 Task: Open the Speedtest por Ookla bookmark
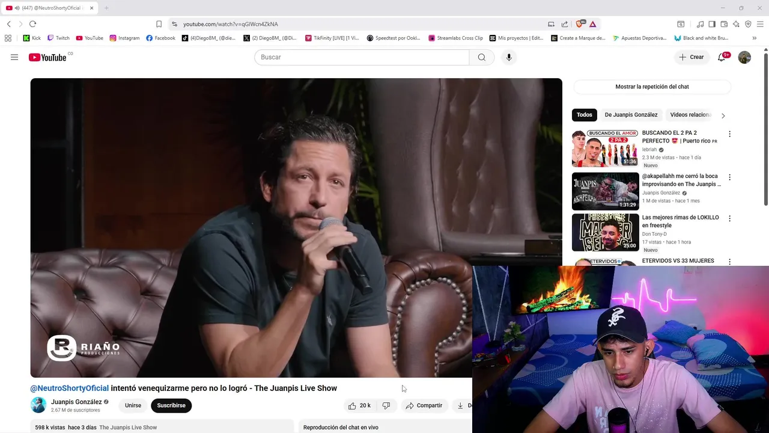point(394,38)
